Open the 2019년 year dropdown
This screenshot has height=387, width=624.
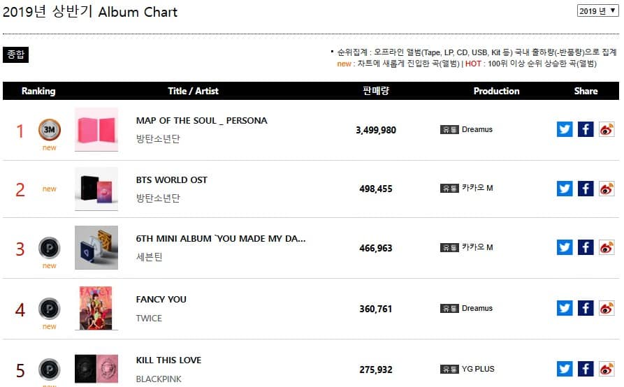pos(597,11)
